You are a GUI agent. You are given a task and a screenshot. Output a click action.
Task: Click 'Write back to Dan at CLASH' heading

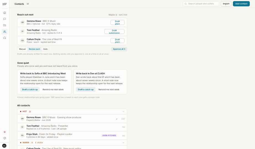[x=90, y=73]
